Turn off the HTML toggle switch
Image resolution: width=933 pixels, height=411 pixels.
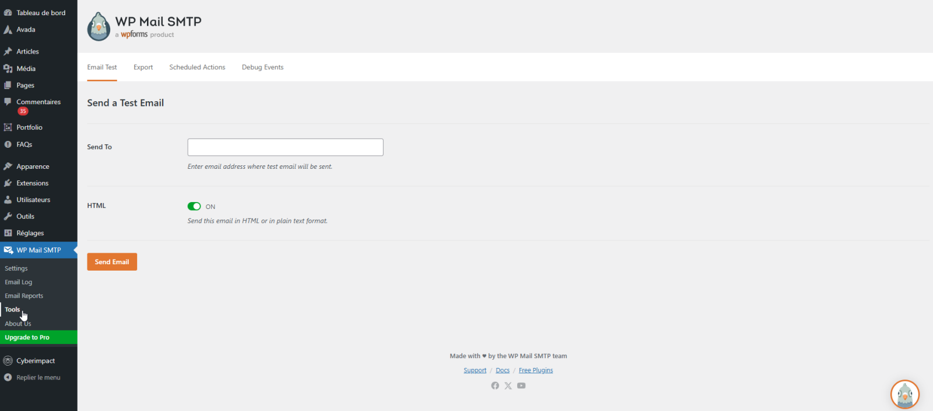pyautogui.click(x=194, y=207)
